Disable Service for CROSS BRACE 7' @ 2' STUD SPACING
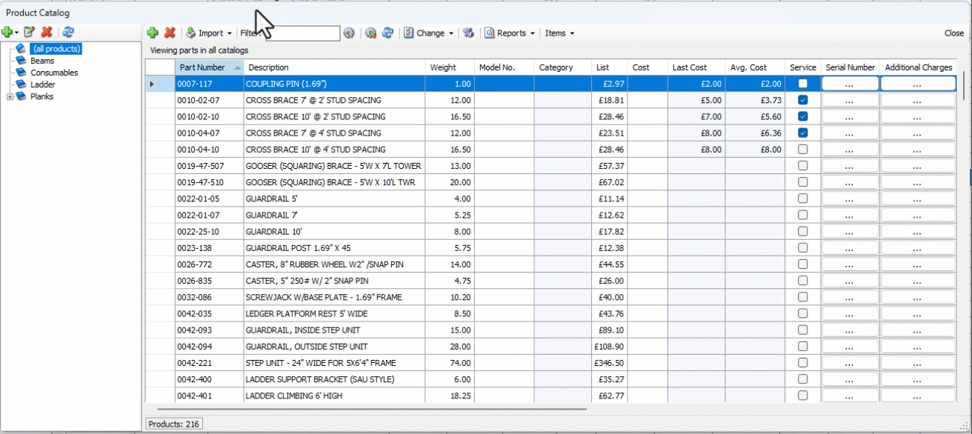 tap(802, 100)
